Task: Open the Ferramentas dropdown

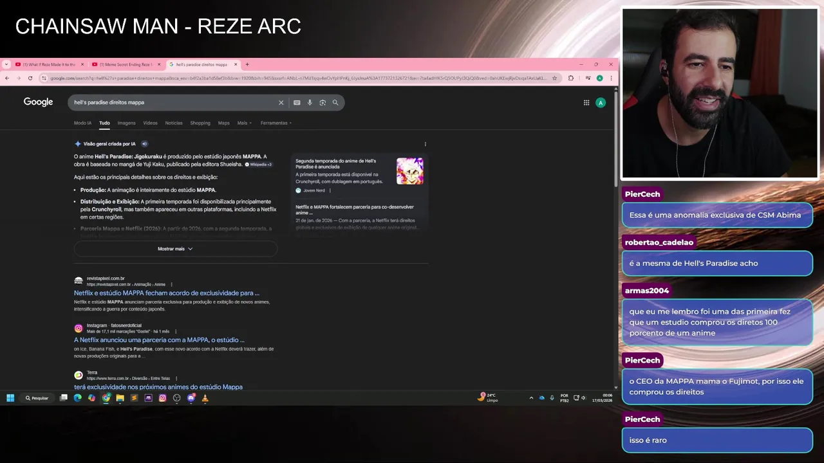Action: 276,123
